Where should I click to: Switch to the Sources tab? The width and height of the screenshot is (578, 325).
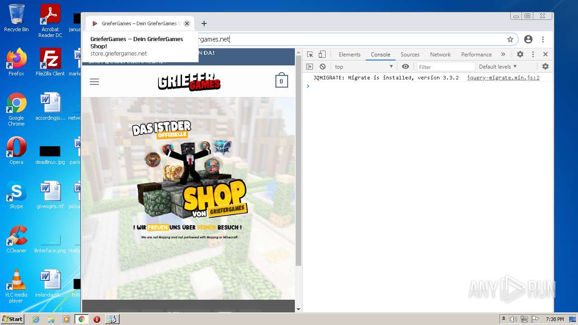(x=410, y=54)
